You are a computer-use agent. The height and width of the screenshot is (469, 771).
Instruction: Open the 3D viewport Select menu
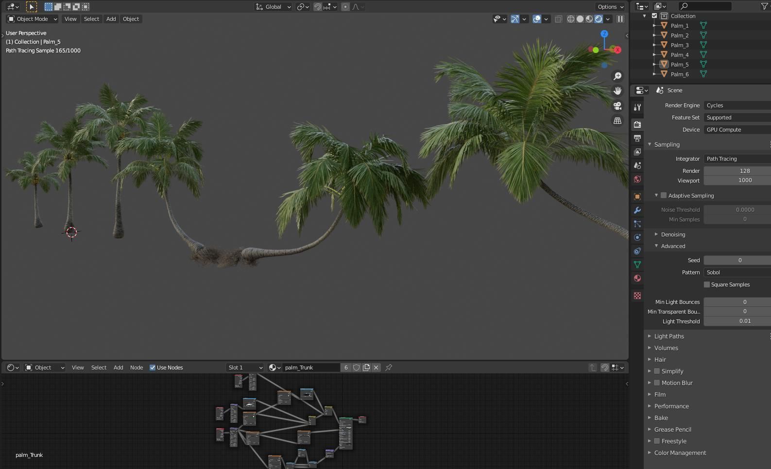(91, 19)
